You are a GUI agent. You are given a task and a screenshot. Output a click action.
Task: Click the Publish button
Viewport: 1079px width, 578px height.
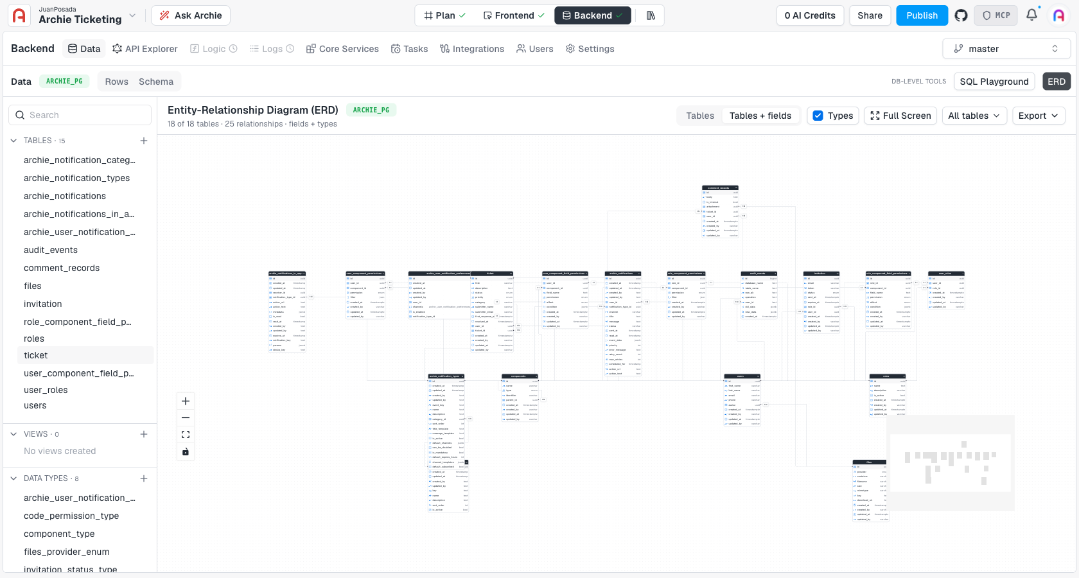(x=922, y=15)
